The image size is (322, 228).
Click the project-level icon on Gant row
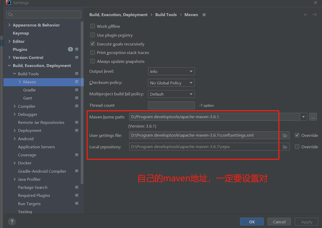pyautogui.click(x=77, y=98)
